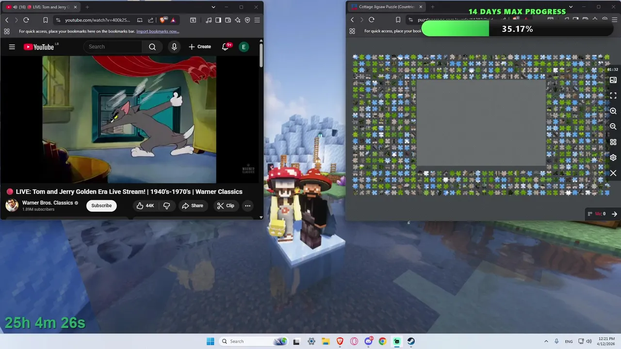Go back in the YouTube window
This screenshot has width=621, height=349.
click(x=7, y=20)
